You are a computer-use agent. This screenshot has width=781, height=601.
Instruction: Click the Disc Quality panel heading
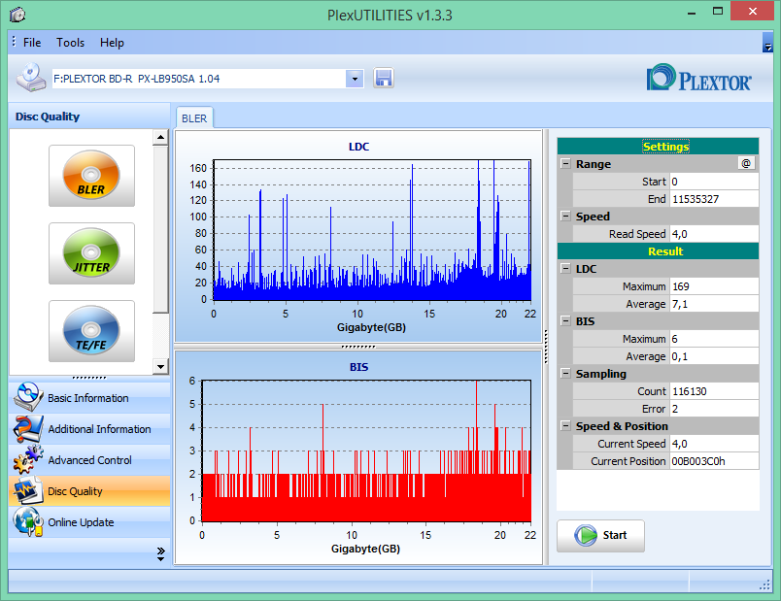pyautogui.click(x=48, y=117)
